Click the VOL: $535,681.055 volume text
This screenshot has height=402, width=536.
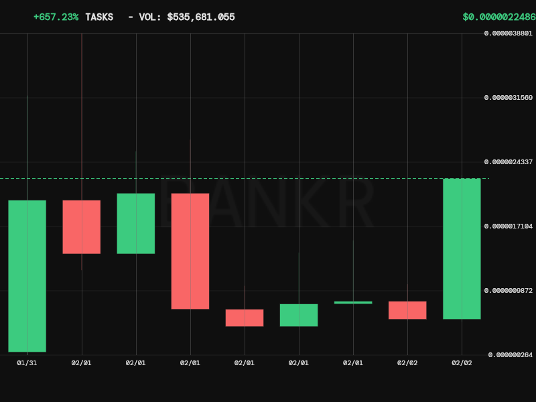click(187, 17)
